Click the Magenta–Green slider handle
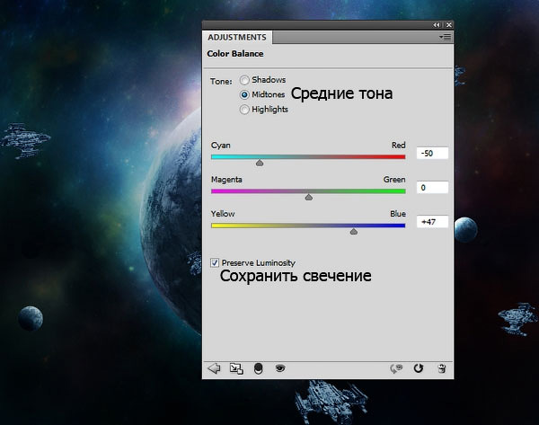Viewport: 539px width, 425px height. 308,197
